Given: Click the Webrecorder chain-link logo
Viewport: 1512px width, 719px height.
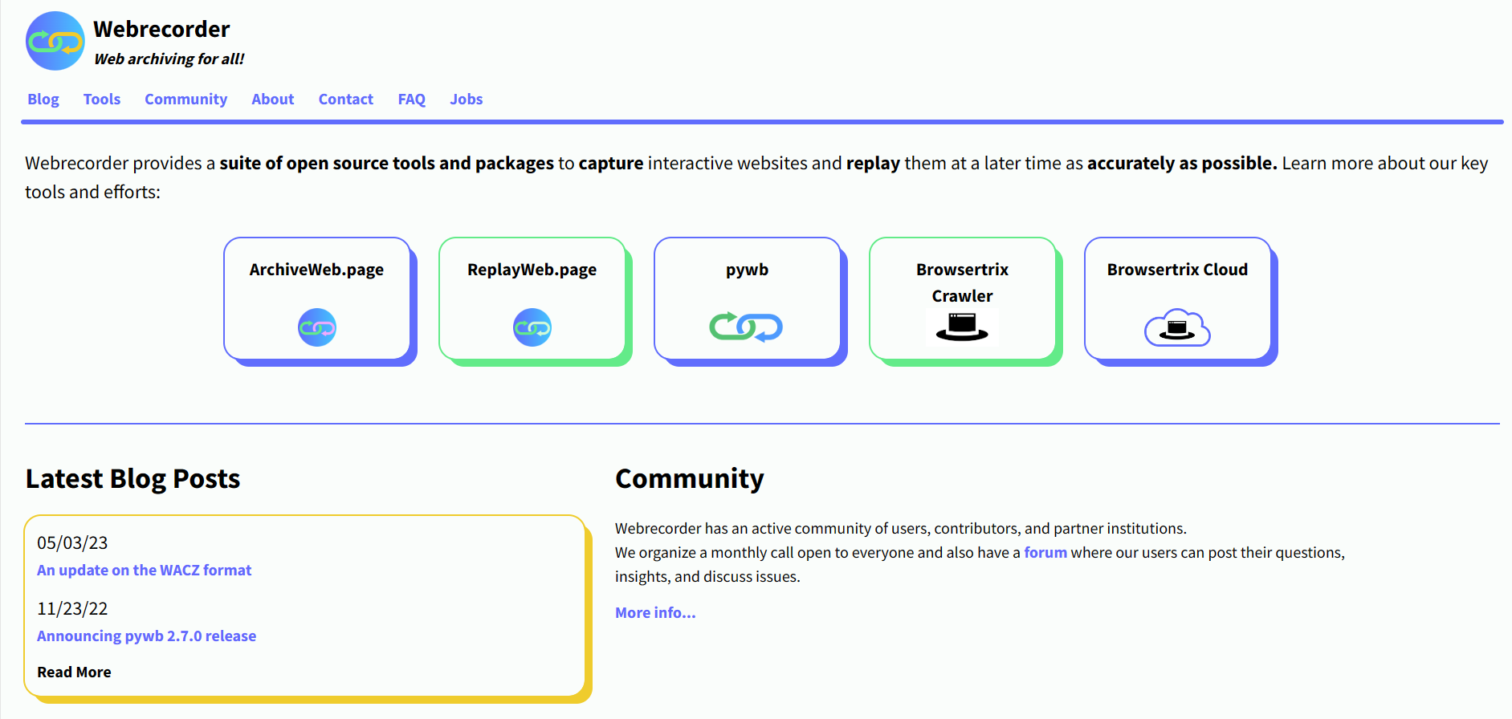Looking at the screenshot, I should (x=55, y=41).
